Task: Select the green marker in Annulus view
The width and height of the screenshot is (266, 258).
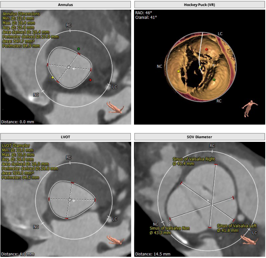Action: coord(78,49)
